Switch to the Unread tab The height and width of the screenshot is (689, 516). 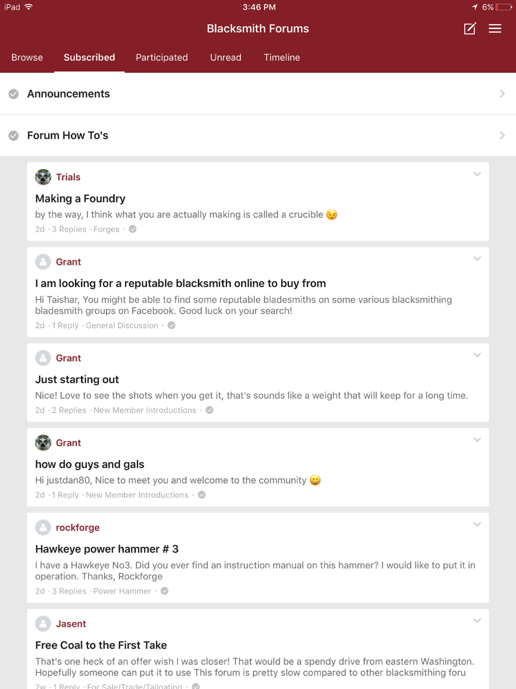[x=225, y=57]
